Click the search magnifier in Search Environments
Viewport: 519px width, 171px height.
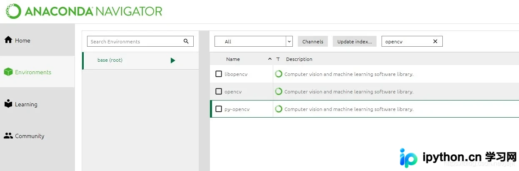pos(186,41)
